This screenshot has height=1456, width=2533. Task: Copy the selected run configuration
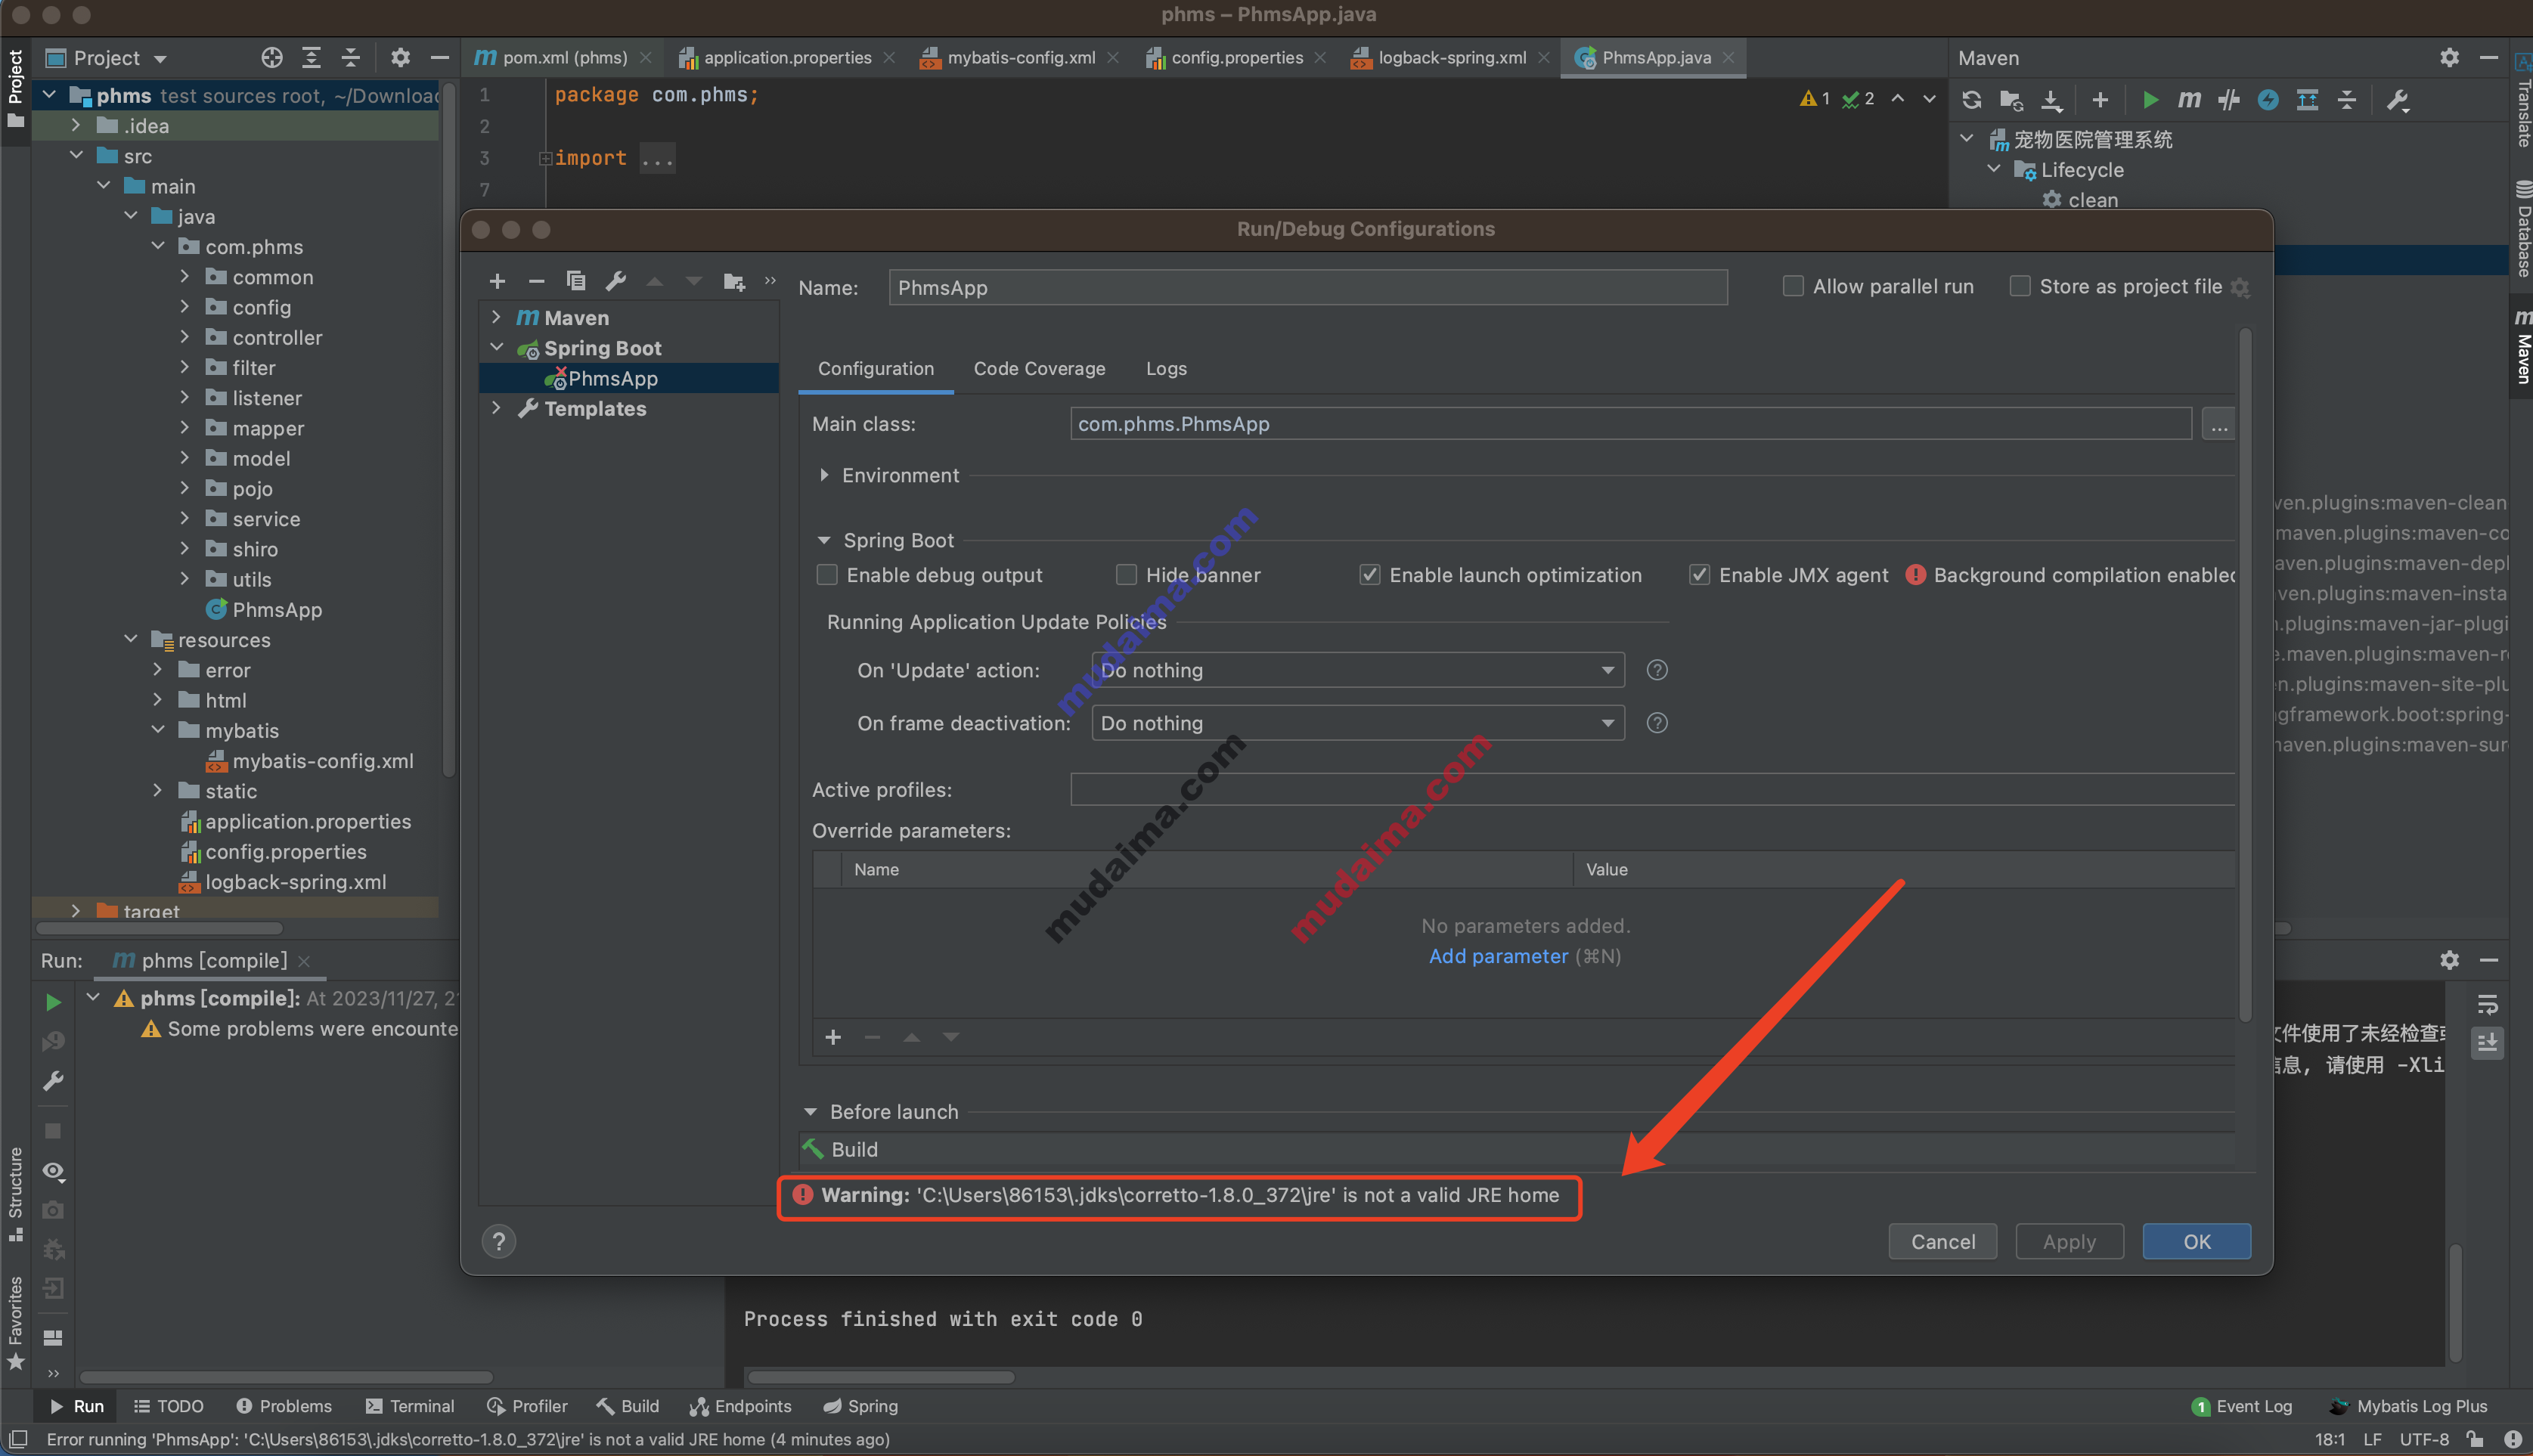pos(575,281)
